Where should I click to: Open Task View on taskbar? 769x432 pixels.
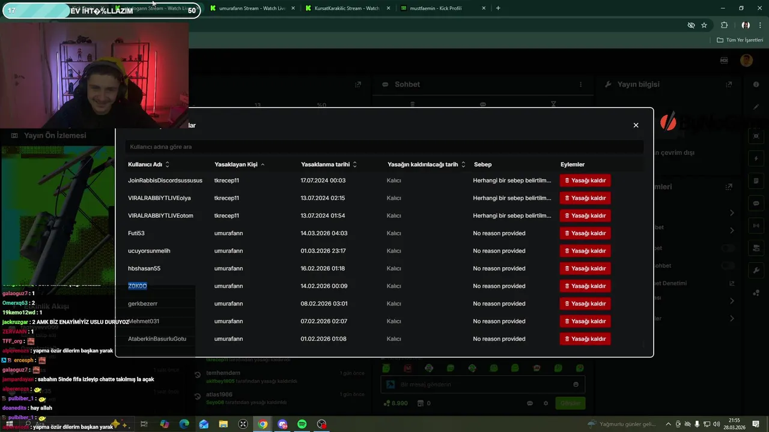tap(144, 424)
